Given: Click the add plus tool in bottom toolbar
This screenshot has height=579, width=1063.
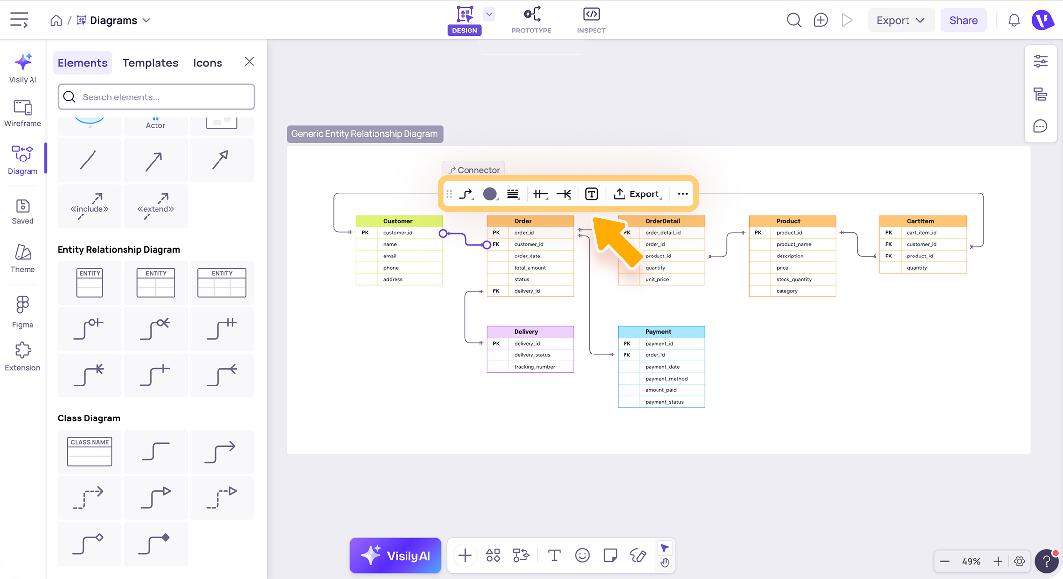Looking at the screenshot, I should 465,555.
